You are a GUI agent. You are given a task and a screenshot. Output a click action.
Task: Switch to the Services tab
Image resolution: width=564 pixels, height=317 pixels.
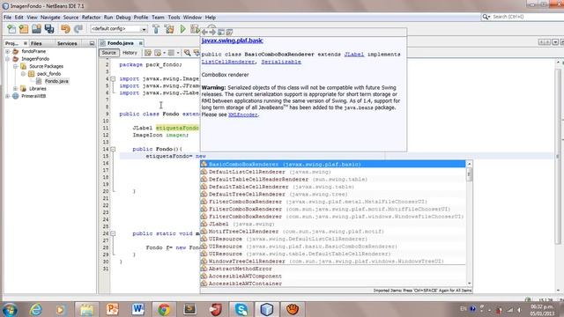tap(67, 43)
